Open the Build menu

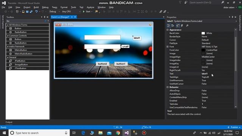pyautogui.click(x=36, y=7)
